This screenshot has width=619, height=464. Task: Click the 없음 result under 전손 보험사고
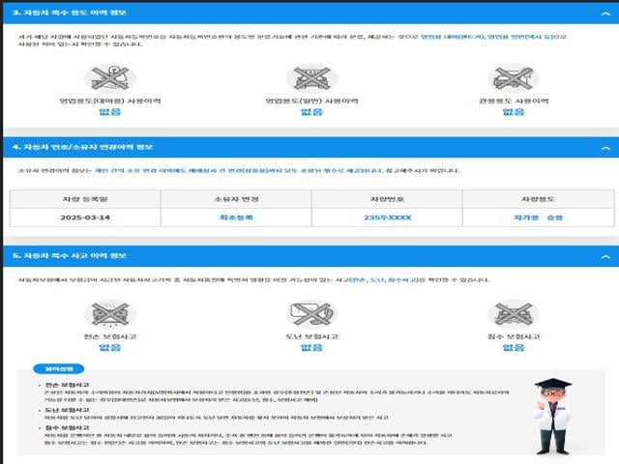109,347
